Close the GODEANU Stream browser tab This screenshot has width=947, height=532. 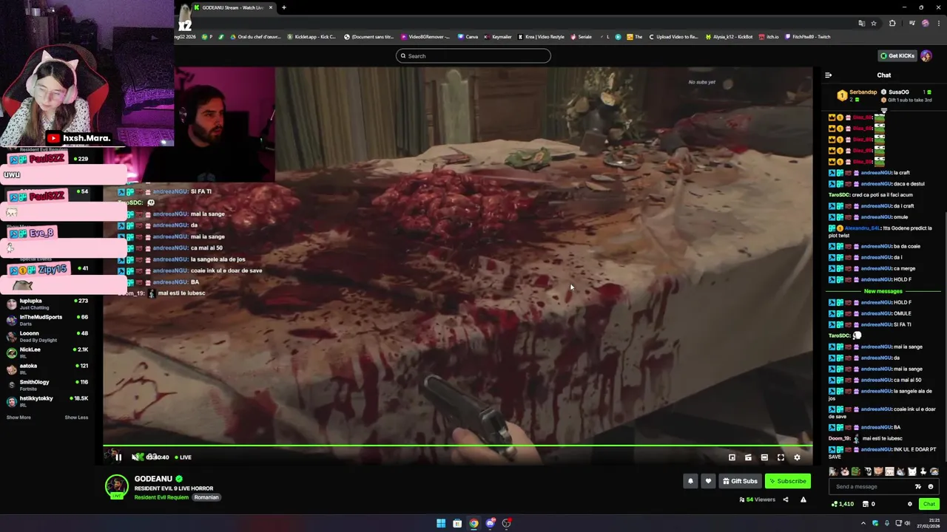(x=271, y=7)
